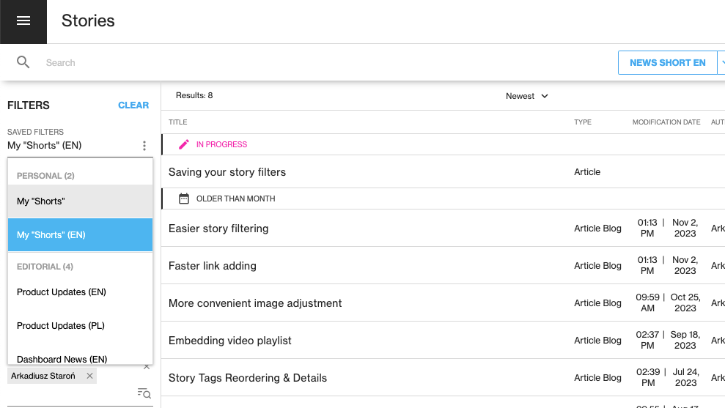Select the My "Shorts" (EN) saved filter
The width and height of the screenshot is (725, 408).
click(x=80, y=234)
